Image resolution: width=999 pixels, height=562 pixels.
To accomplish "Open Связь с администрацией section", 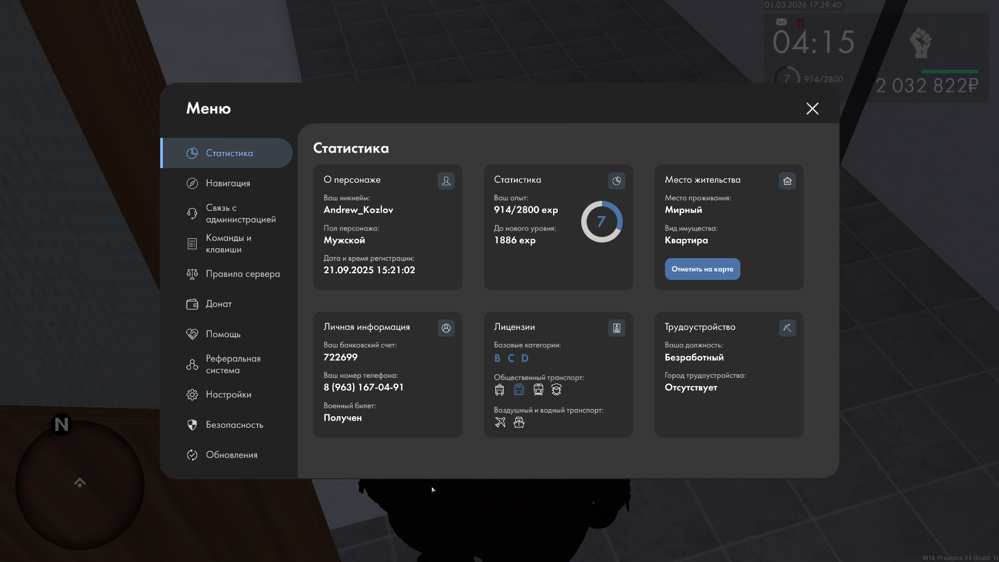I will coord(240,213).
